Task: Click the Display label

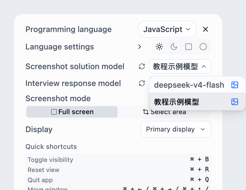Action: click(39, 129)
